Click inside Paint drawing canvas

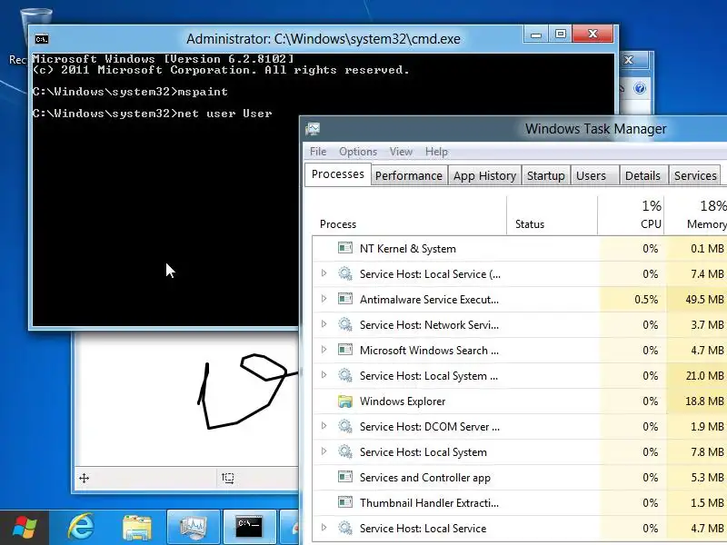pos(185,399)
